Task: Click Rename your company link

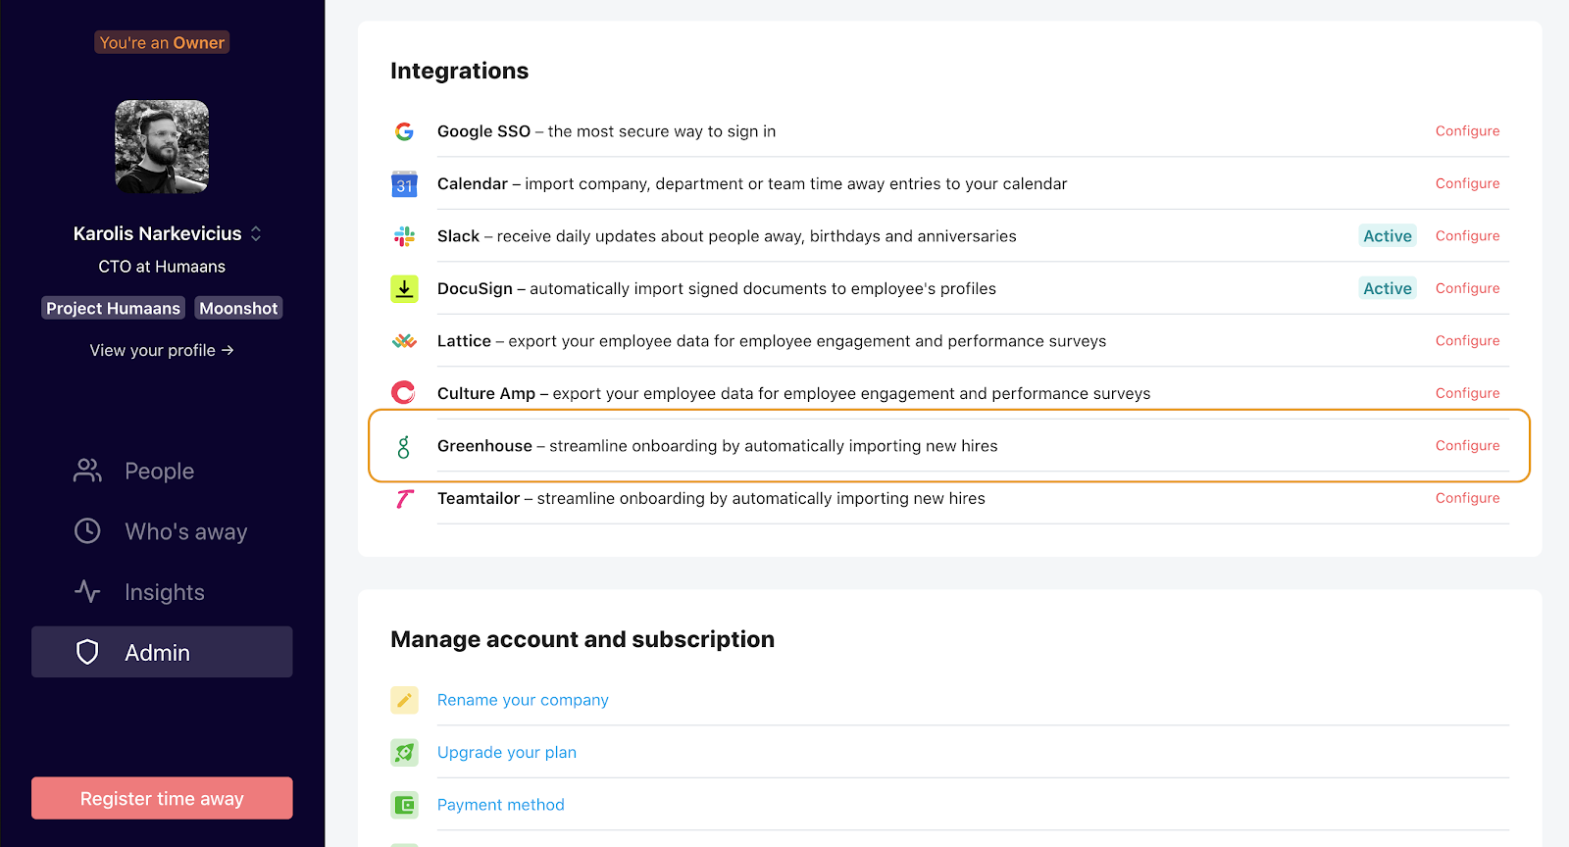Action: coord(523,700)
